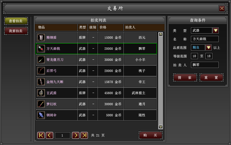231x145 pixels.
Task: Click the 方天画戟 weapon icon
Action: pyautogui.click(x=41, y=49)
